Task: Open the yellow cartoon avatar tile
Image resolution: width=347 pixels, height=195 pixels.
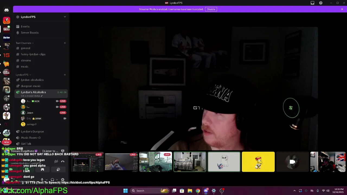Action: click(258, 162)
